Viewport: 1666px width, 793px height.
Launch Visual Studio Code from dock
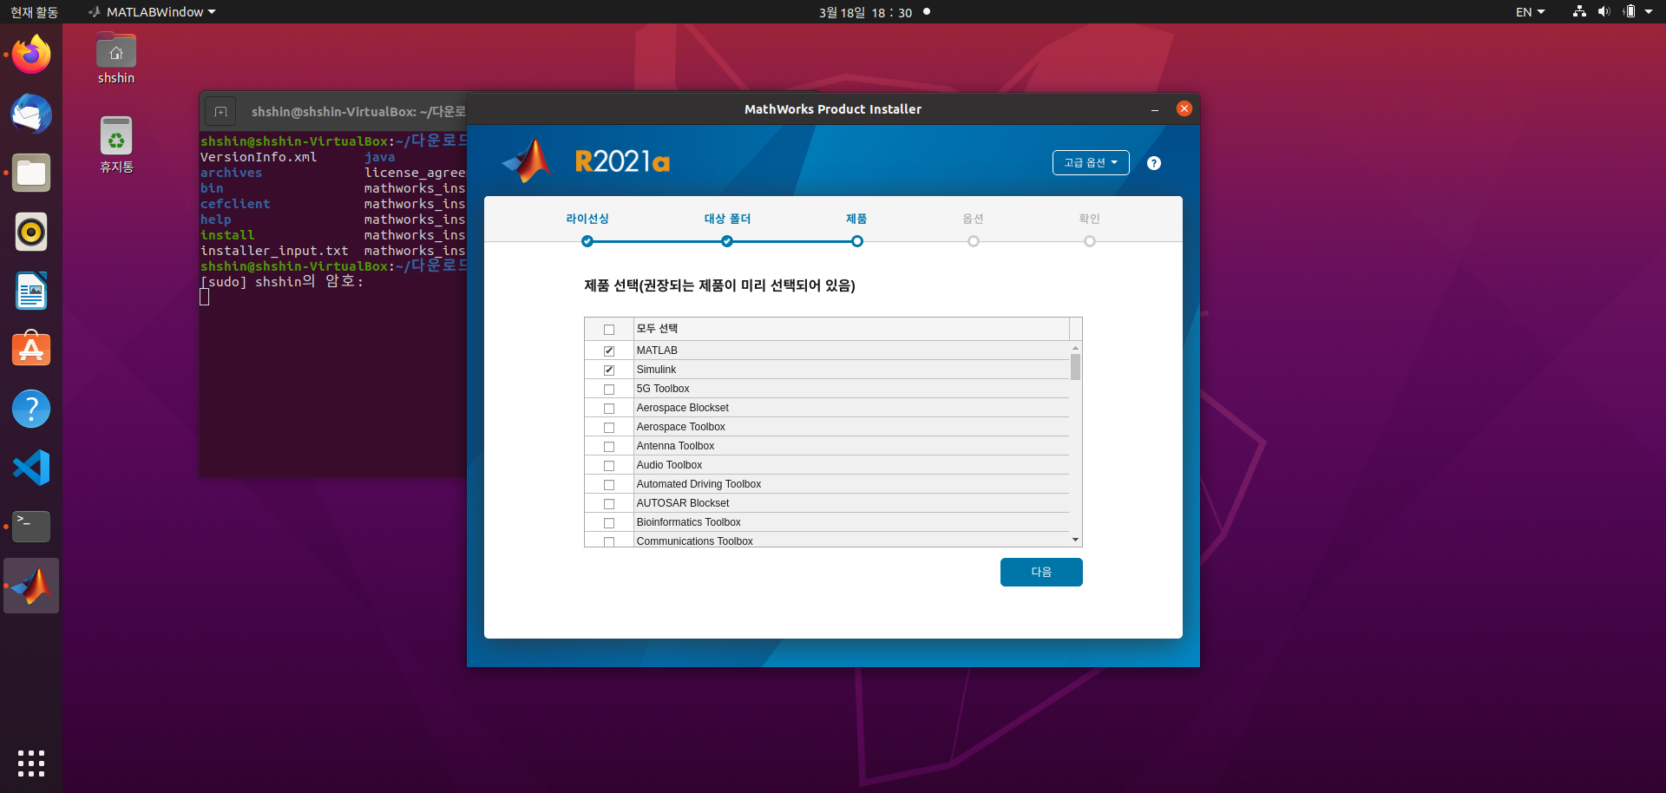[x=31, y=468]
